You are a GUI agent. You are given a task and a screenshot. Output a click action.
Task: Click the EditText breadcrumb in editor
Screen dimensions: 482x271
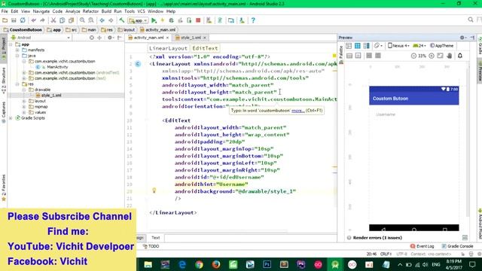205,48
